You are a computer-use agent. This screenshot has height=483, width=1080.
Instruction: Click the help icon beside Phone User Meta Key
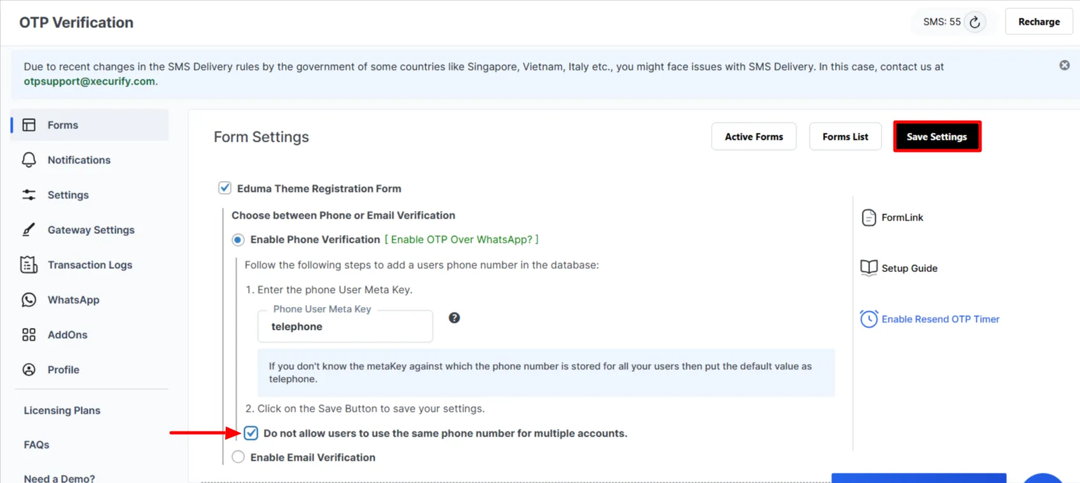(454, 317)
